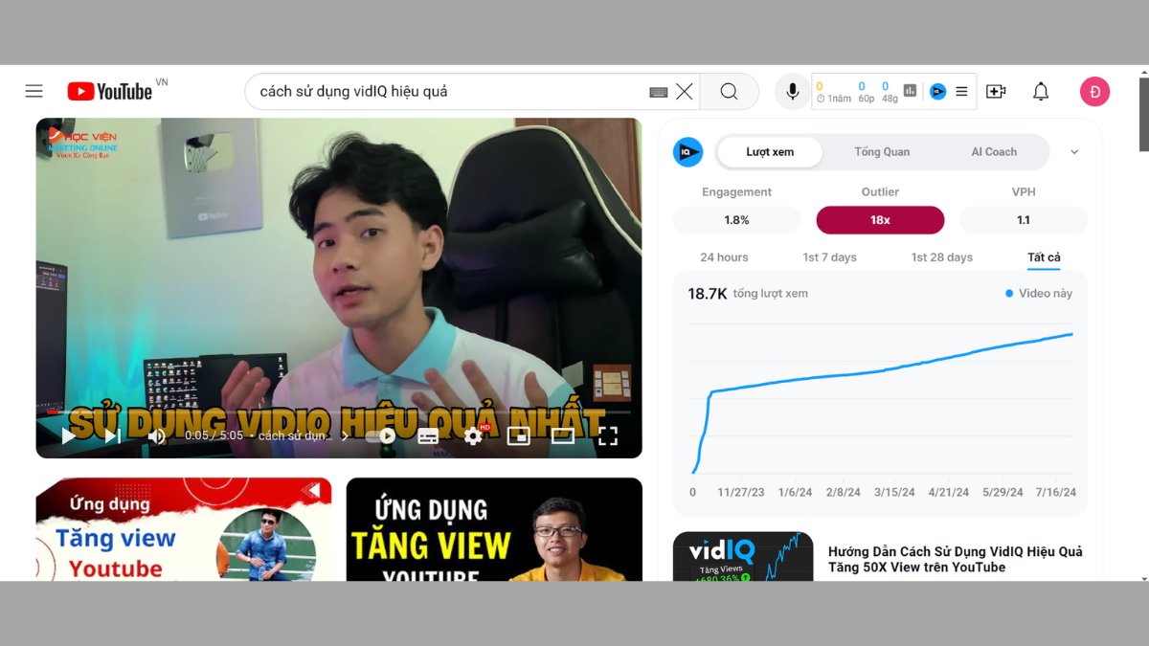Select the Lượt xem tab
The image size is (1149, 646).
(x=770, y=151)
